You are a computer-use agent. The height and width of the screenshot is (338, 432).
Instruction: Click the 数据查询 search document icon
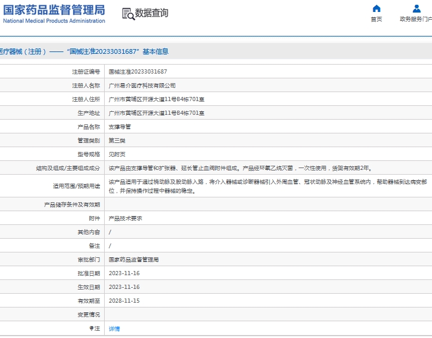pos(128,14)
